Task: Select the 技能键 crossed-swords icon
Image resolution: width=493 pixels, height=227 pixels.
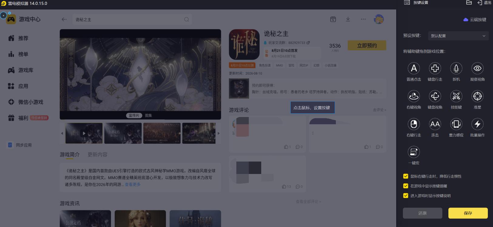Action: pos(456,96)
